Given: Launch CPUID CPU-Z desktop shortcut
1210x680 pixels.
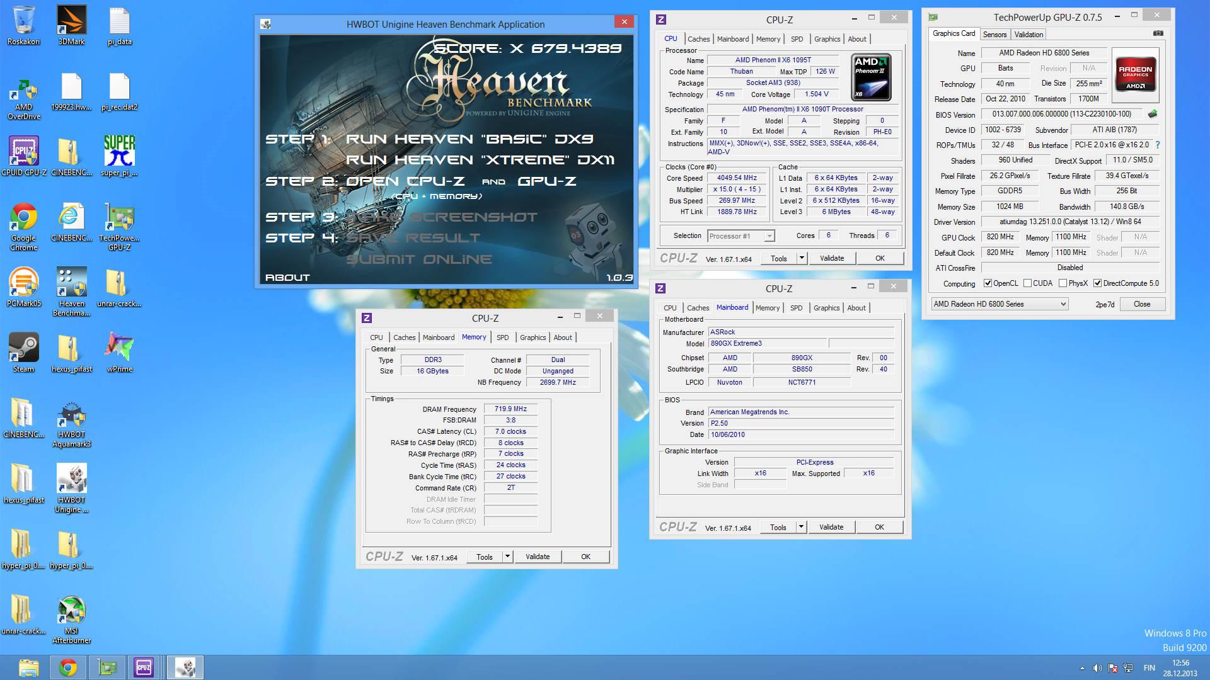Looking at the screenshot, I should [x=24, y=156].
